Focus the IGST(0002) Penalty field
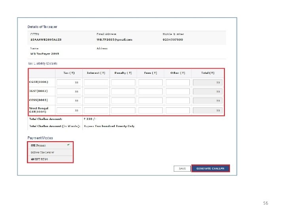Image resolution: width=285 pixels, height=213 pixels. pyautogui.click(x=123, y=92)
